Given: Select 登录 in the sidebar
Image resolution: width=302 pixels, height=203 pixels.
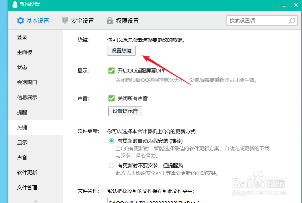Looking at the screenshot, I should (36, 37).
